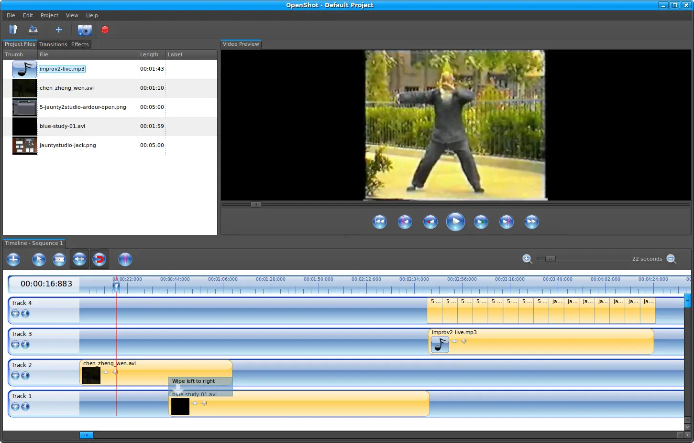The width and height of the screenshot is (694, 443).
Task: Switch to the Transitions tab
Action: click(x=53, y=44)
